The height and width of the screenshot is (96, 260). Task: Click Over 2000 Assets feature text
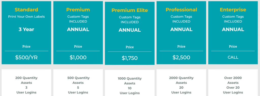(x=233, y=80)
